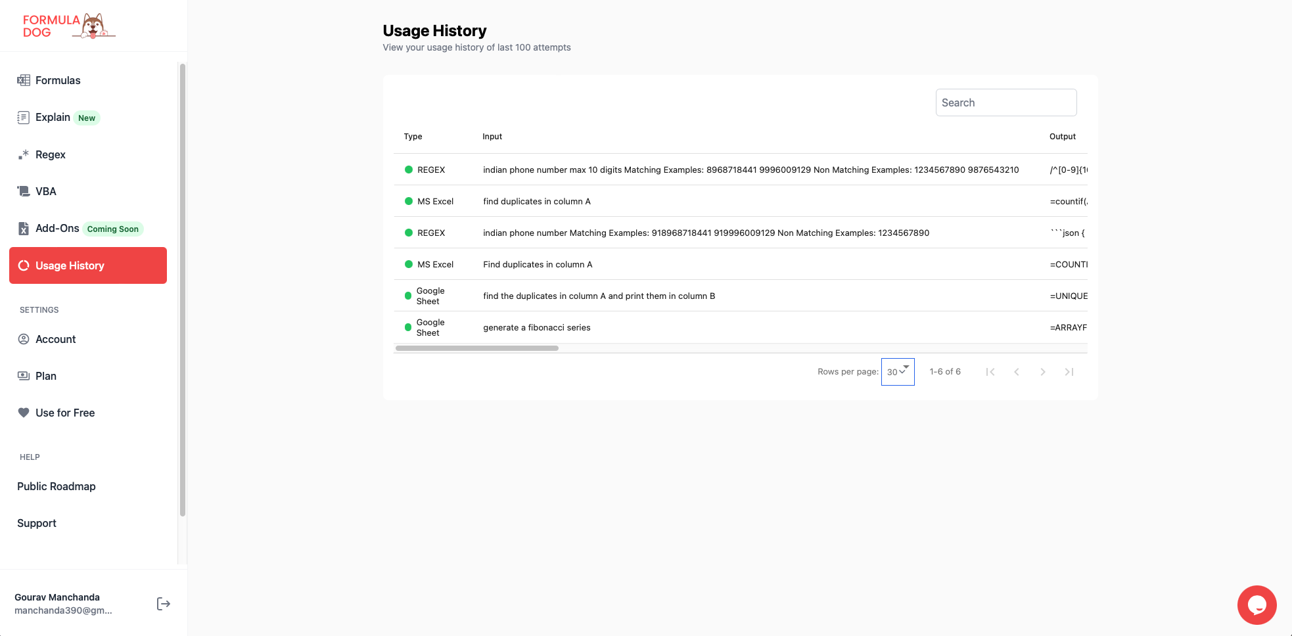Click the VBA script icon
The image size is (1292, 636).
pyautogui.click(x=24, y=191)
